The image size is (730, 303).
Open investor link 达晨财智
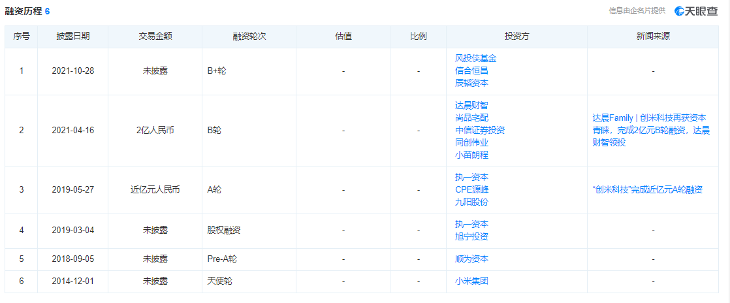[x=471, y=106]
